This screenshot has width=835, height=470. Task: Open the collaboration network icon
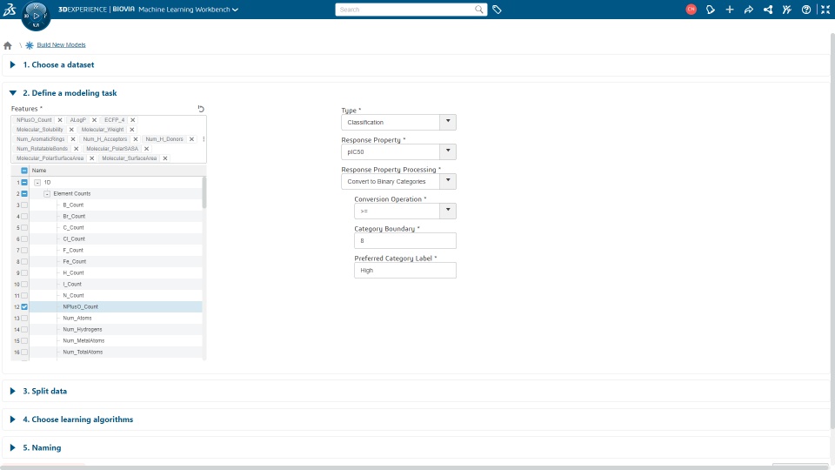(x=768, y=10)
